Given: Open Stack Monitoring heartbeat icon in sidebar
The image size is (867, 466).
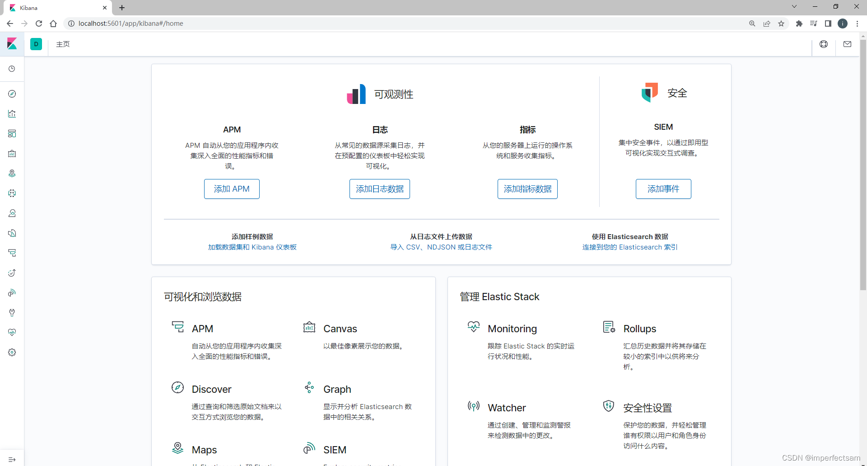Looking at the screenshot, I should pyautogui.click(x=12, y=332).
